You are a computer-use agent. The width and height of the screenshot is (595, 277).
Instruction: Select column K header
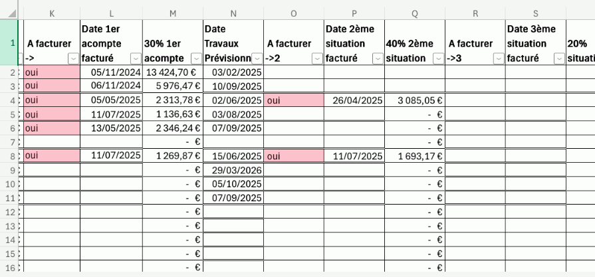pos(52,13)
